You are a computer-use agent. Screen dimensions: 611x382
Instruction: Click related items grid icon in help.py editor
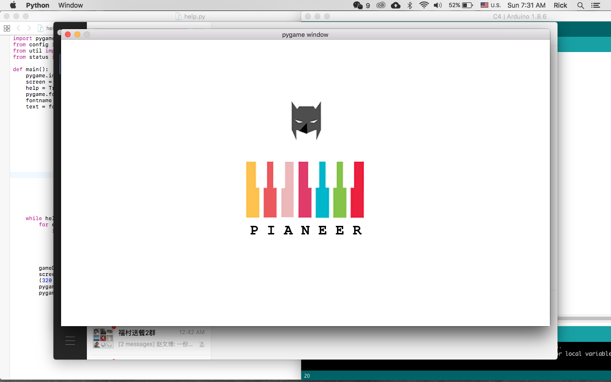click(x=7, y=28)
